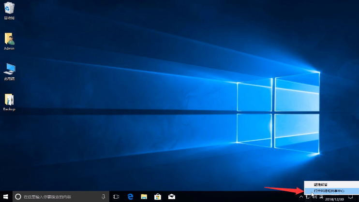
Task: Open Task View from the taskbar
Action: click(116, 197)
